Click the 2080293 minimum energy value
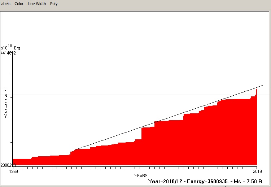271x187 pixels. coord(7,165)
